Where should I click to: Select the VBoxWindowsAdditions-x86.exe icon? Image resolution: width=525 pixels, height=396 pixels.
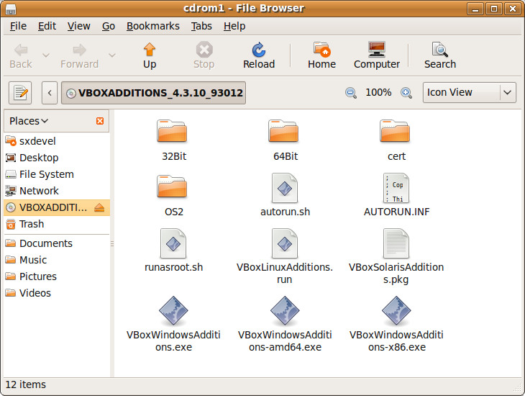click(x=396, y=311)
